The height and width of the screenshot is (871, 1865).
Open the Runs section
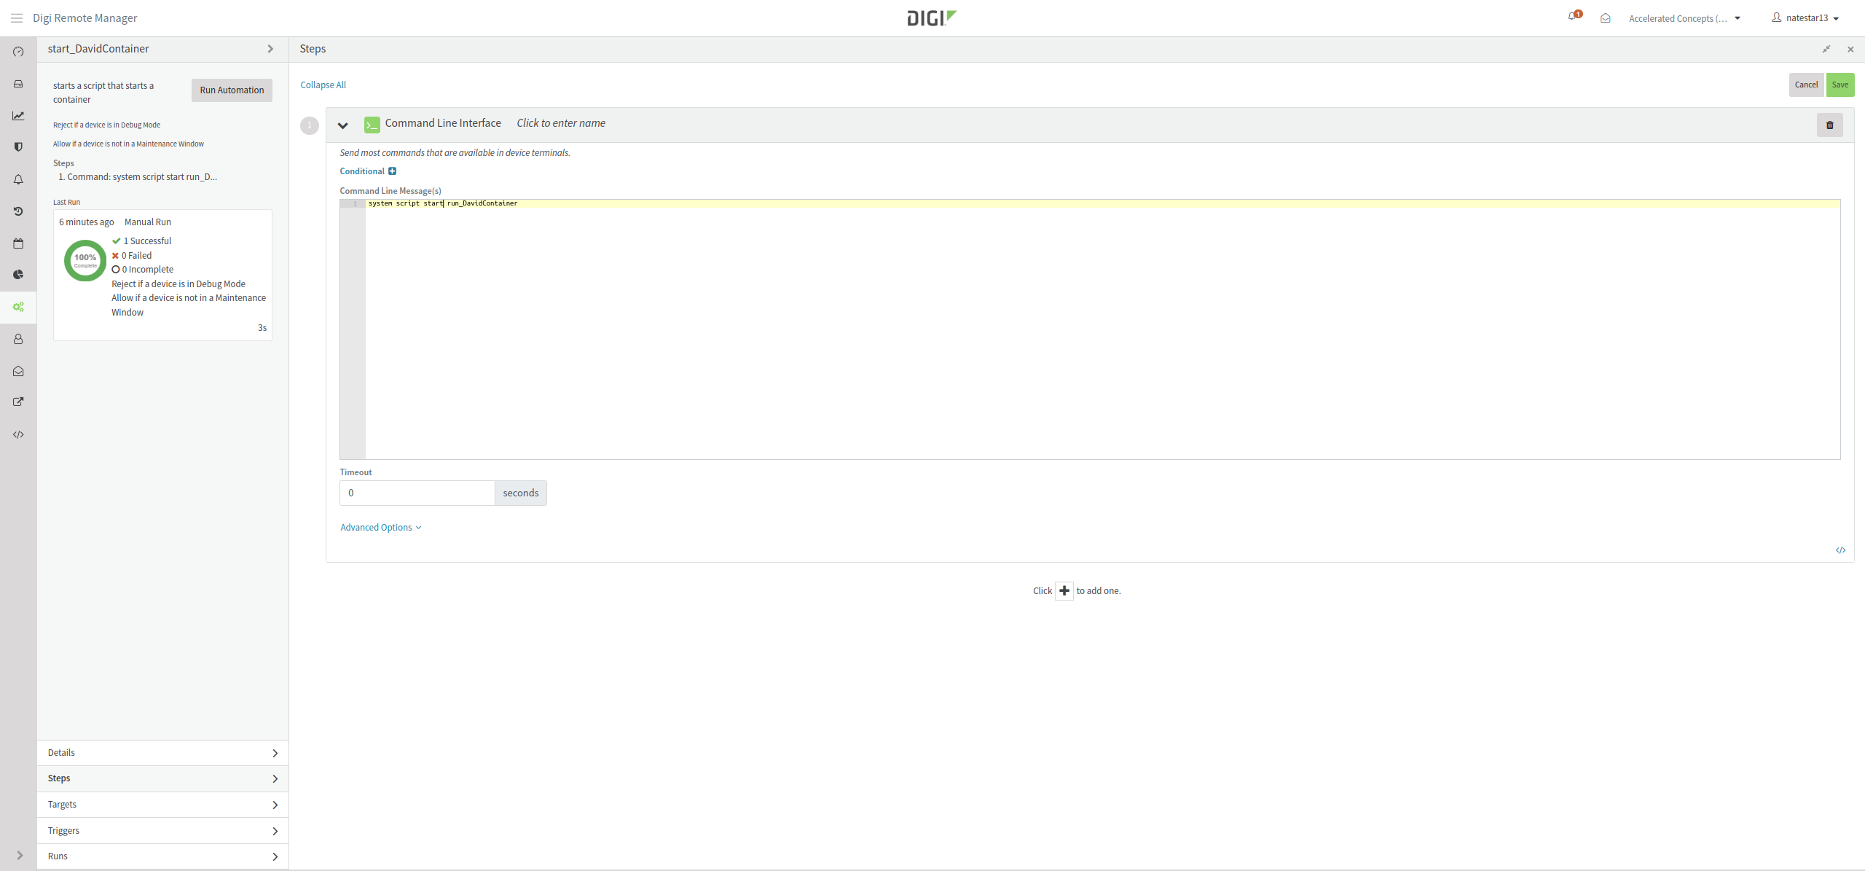pos(162,856)
